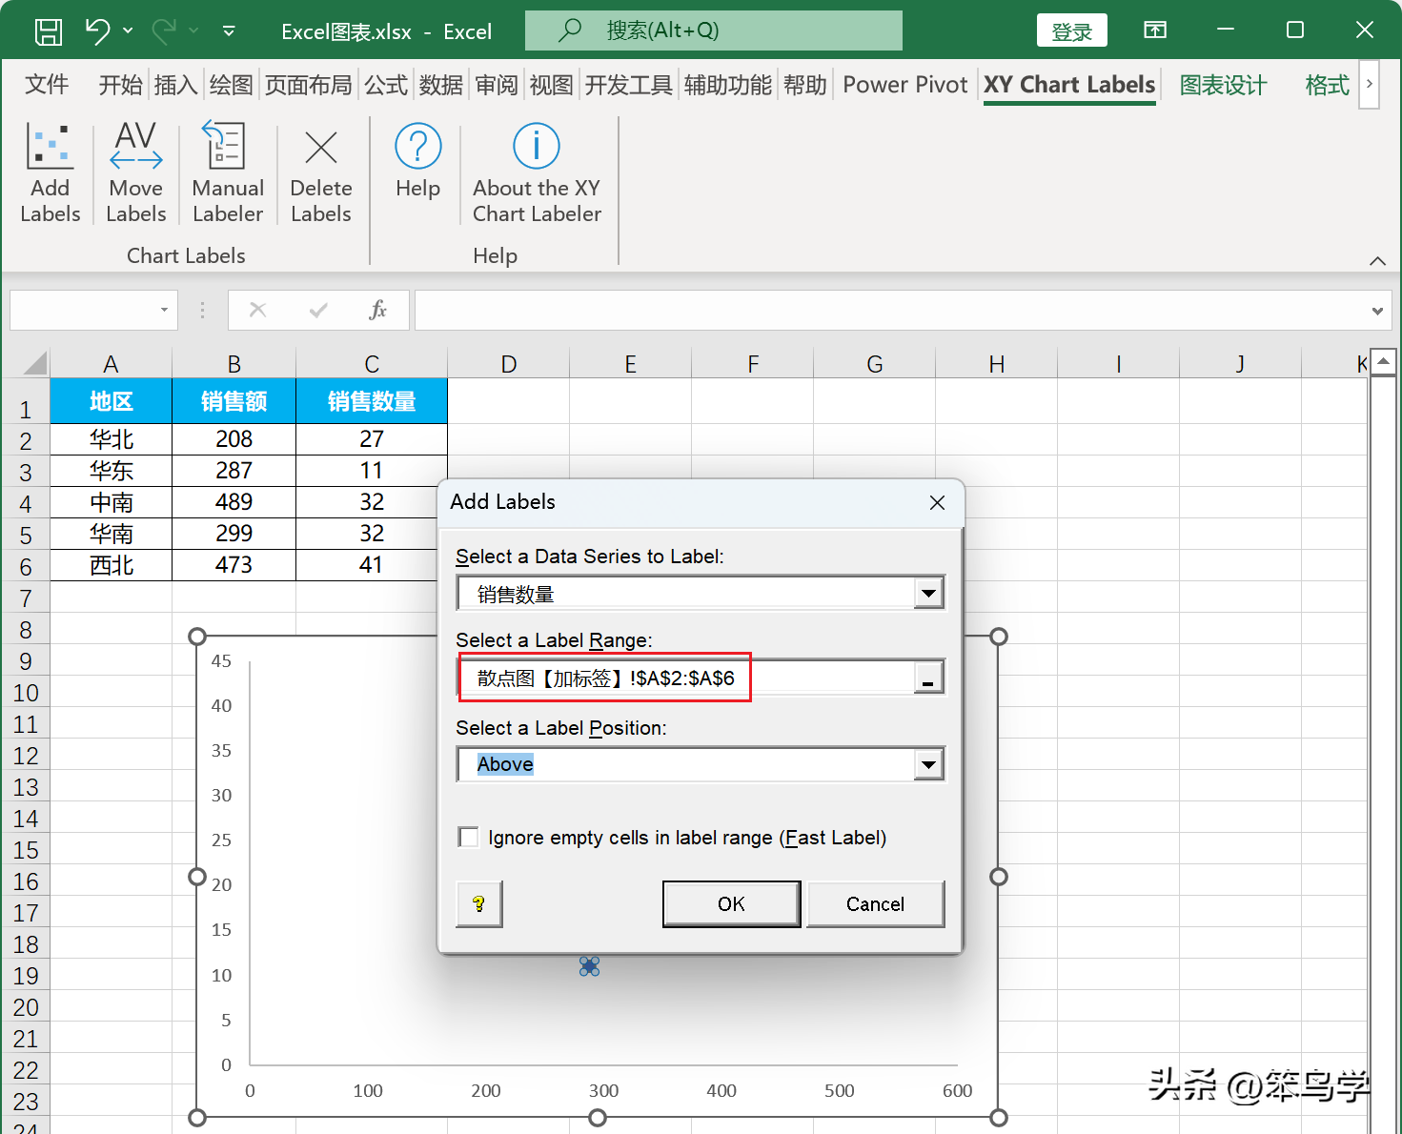Click the ribbon display options icon

click(x=1154, y=30)
